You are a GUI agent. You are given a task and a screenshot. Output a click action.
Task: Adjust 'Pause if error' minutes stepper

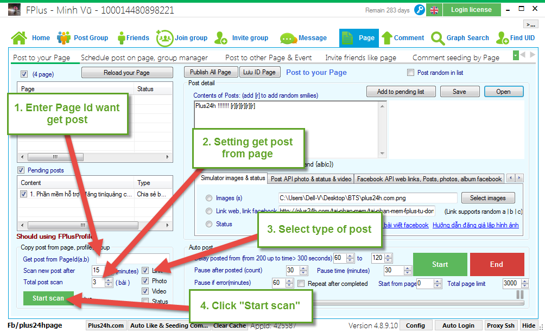click(x=289, y=283)
